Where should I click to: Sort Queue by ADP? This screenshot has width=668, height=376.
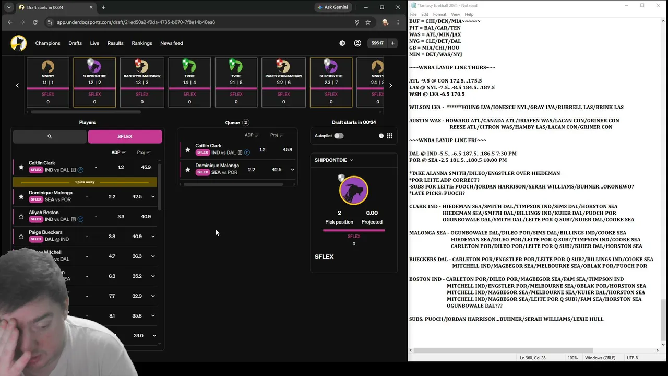252,135
